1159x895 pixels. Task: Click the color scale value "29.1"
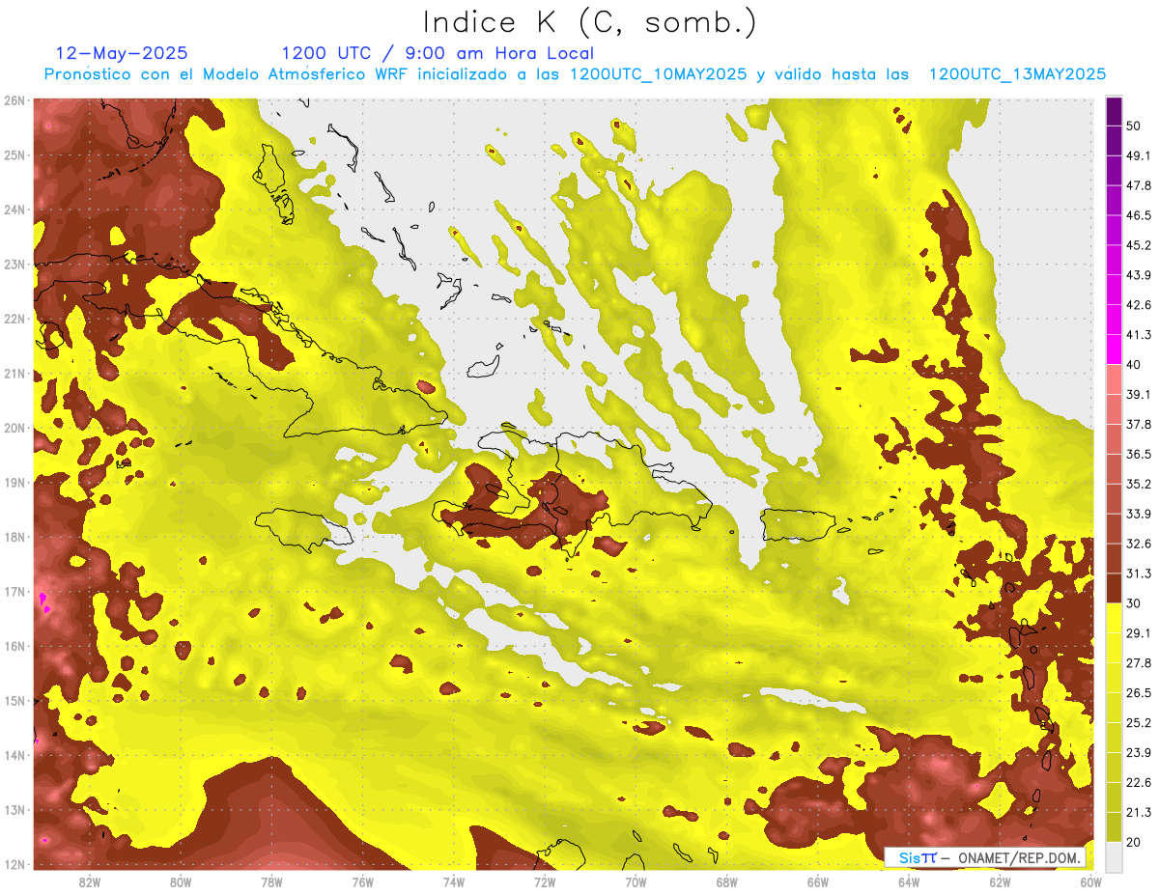[1138, 633]
